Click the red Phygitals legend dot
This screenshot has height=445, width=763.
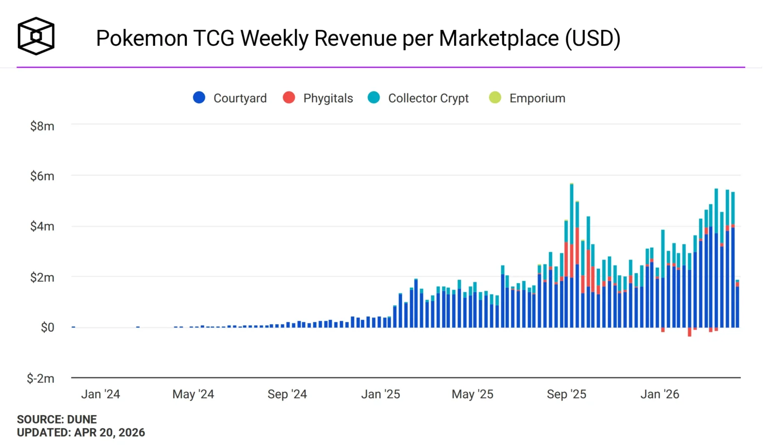point(289,98)
